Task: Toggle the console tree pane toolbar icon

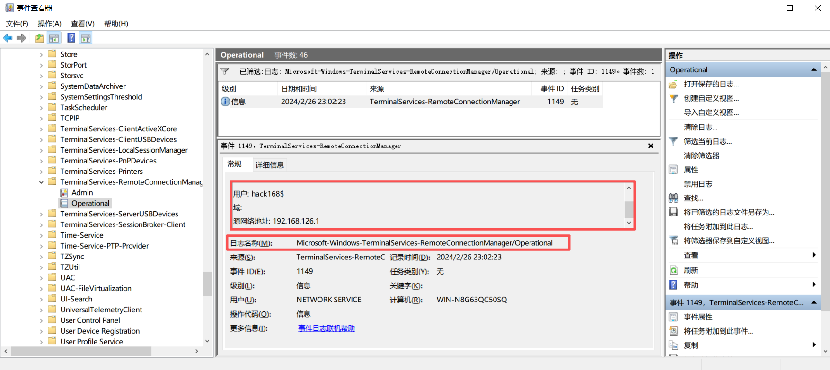Action: click(x=54, y=38)
